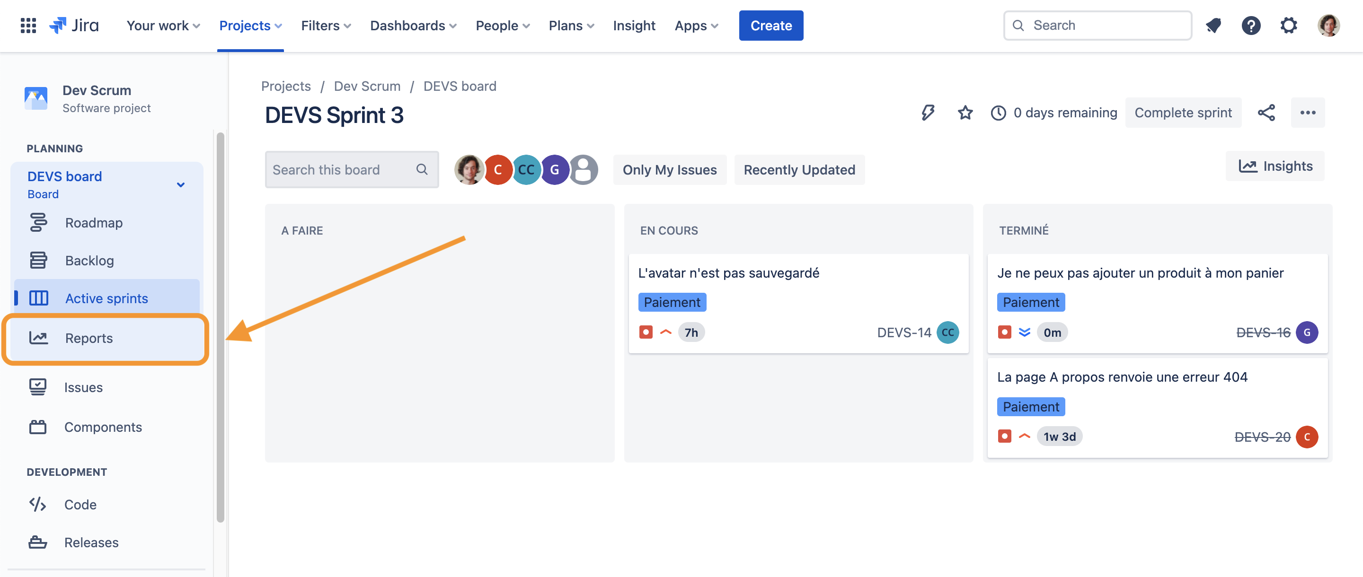The image size is (1363, 577).
Task: Click the Components icon in sidebar
Action: click(37, 426)
